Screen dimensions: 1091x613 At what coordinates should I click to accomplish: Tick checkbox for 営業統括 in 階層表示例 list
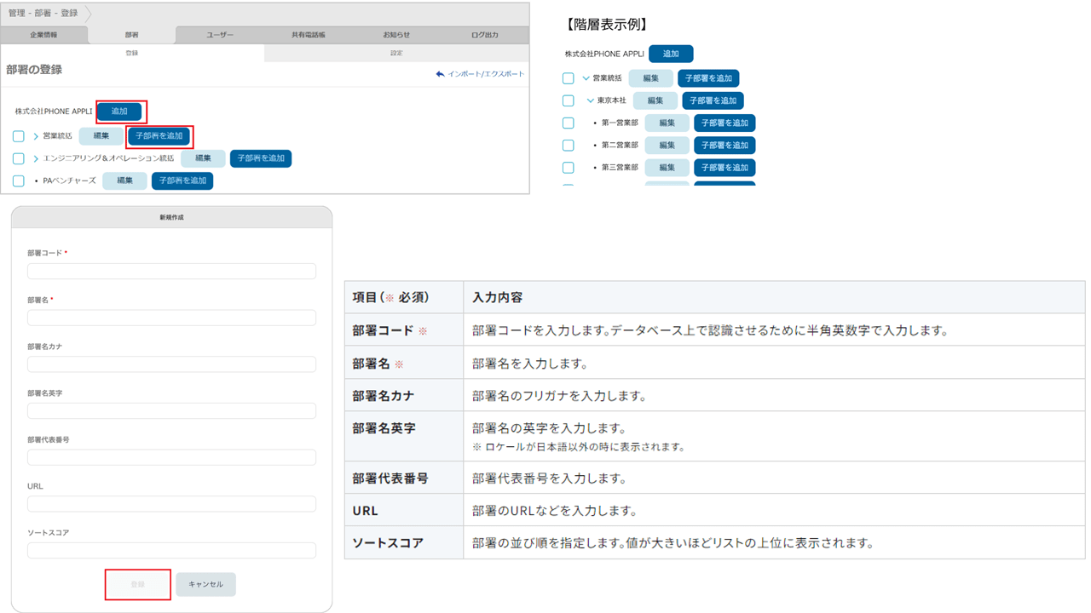pyautogui.click(x=568, y=78)
